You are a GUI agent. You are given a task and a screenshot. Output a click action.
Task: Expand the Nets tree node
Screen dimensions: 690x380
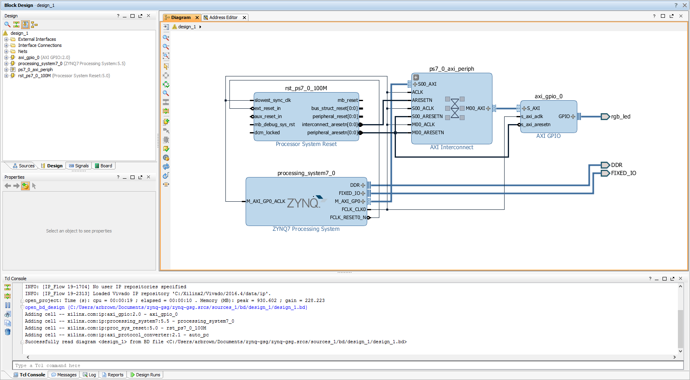(x=6, y=51)
